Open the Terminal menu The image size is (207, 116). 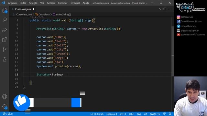point(75,3)
